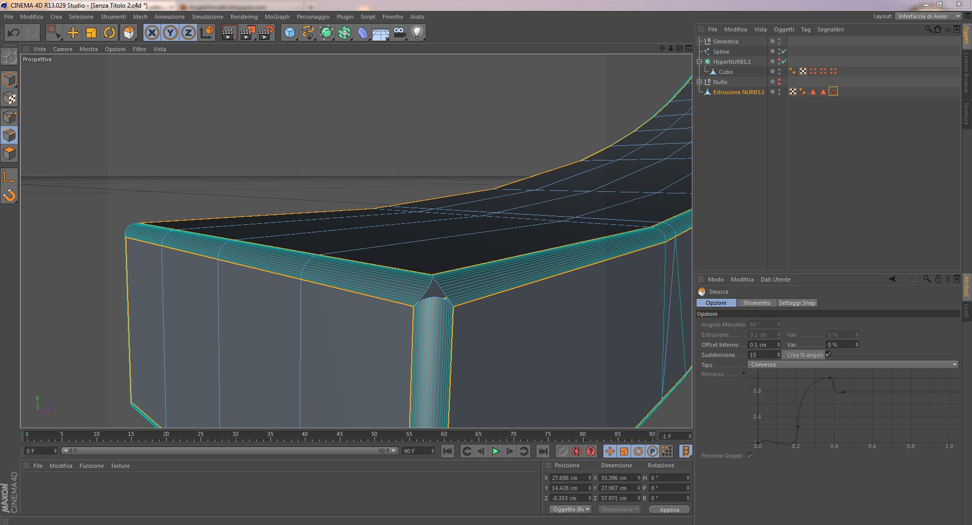Select the Cubo object in Object Manager

click(725, 72)
